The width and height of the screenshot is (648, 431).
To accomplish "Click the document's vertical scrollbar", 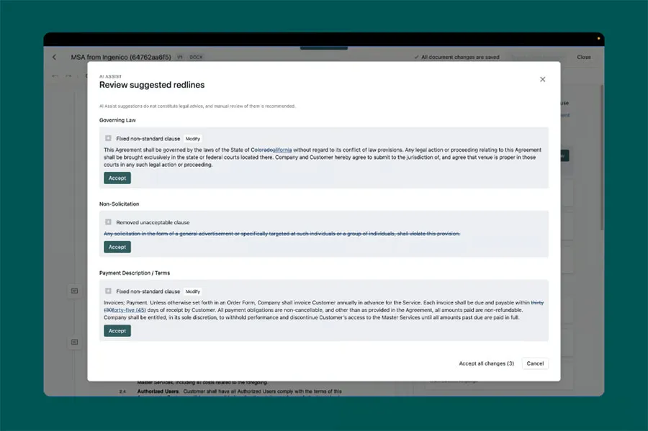I will pos(602,157).
